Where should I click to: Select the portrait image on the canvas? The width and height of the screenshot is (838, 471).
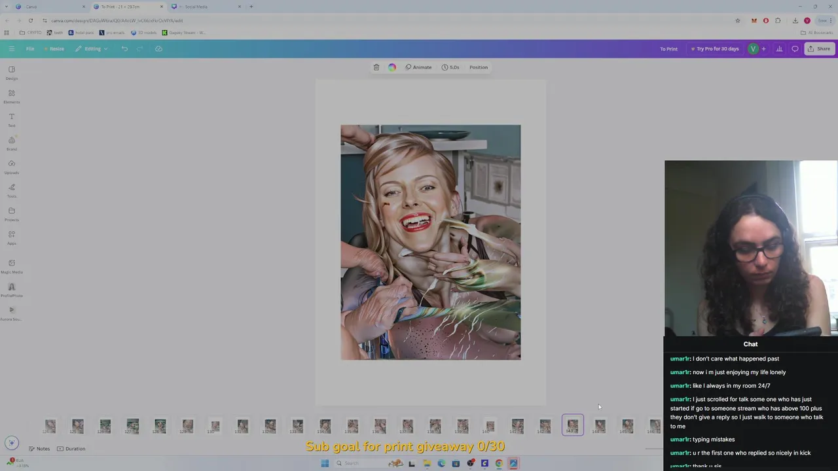click(431, 242)
